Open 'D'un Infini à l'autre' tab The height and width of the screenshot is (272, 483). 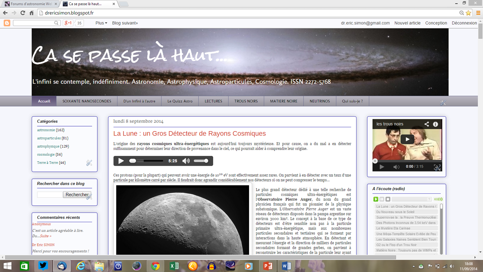tap(139, 101)
